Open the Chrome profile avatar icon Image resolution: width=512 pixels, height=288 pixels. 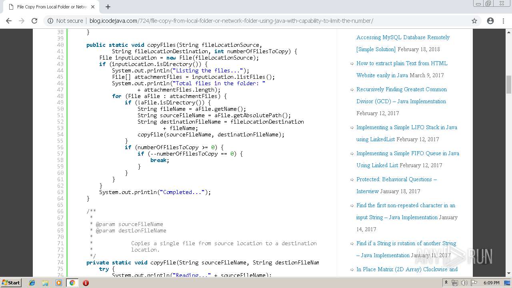(x=490, y=21)
